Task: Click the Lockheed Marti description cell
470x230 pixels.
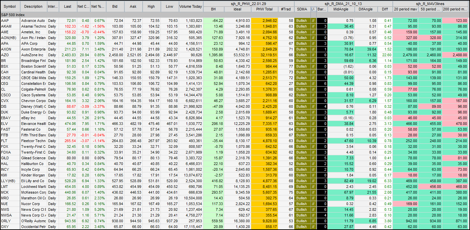Action: click(33, 187)
